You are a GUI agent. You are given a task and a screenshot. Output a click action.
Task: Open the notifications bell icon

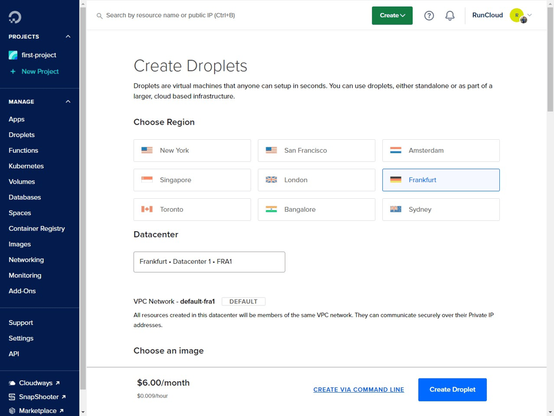pyautogui.click(x=450, y=16)
